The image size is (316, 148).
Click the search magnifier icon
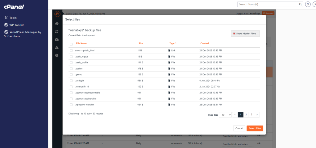300,4
